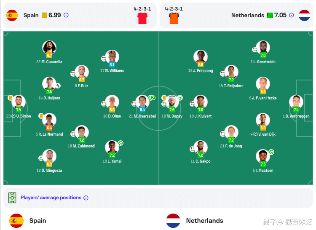Select M. Oyarzabal's player avatar

(142, 102)
